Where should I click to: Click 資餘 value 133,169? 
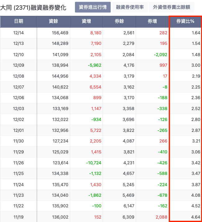[x=60, y=109]
